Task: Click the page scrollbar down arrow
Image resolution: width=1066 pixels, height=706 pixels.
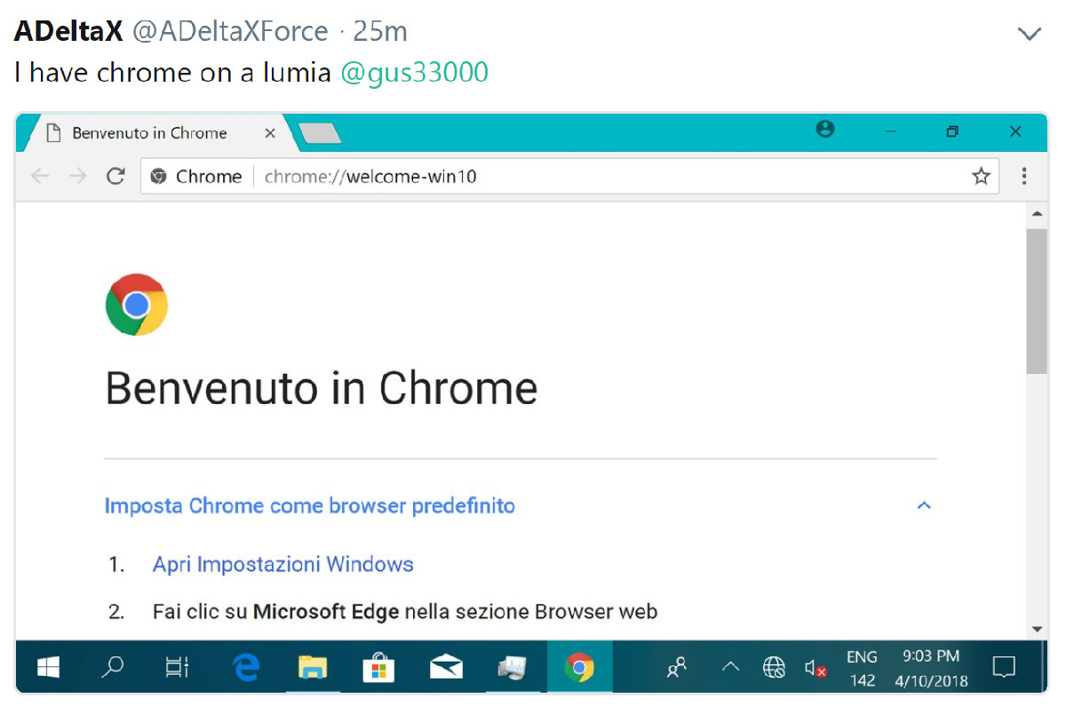Action: tap(1037, 629)
